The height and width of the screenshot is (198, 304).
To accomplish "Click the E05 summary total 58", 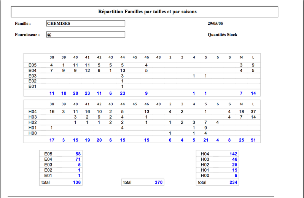I will (78, 154).
